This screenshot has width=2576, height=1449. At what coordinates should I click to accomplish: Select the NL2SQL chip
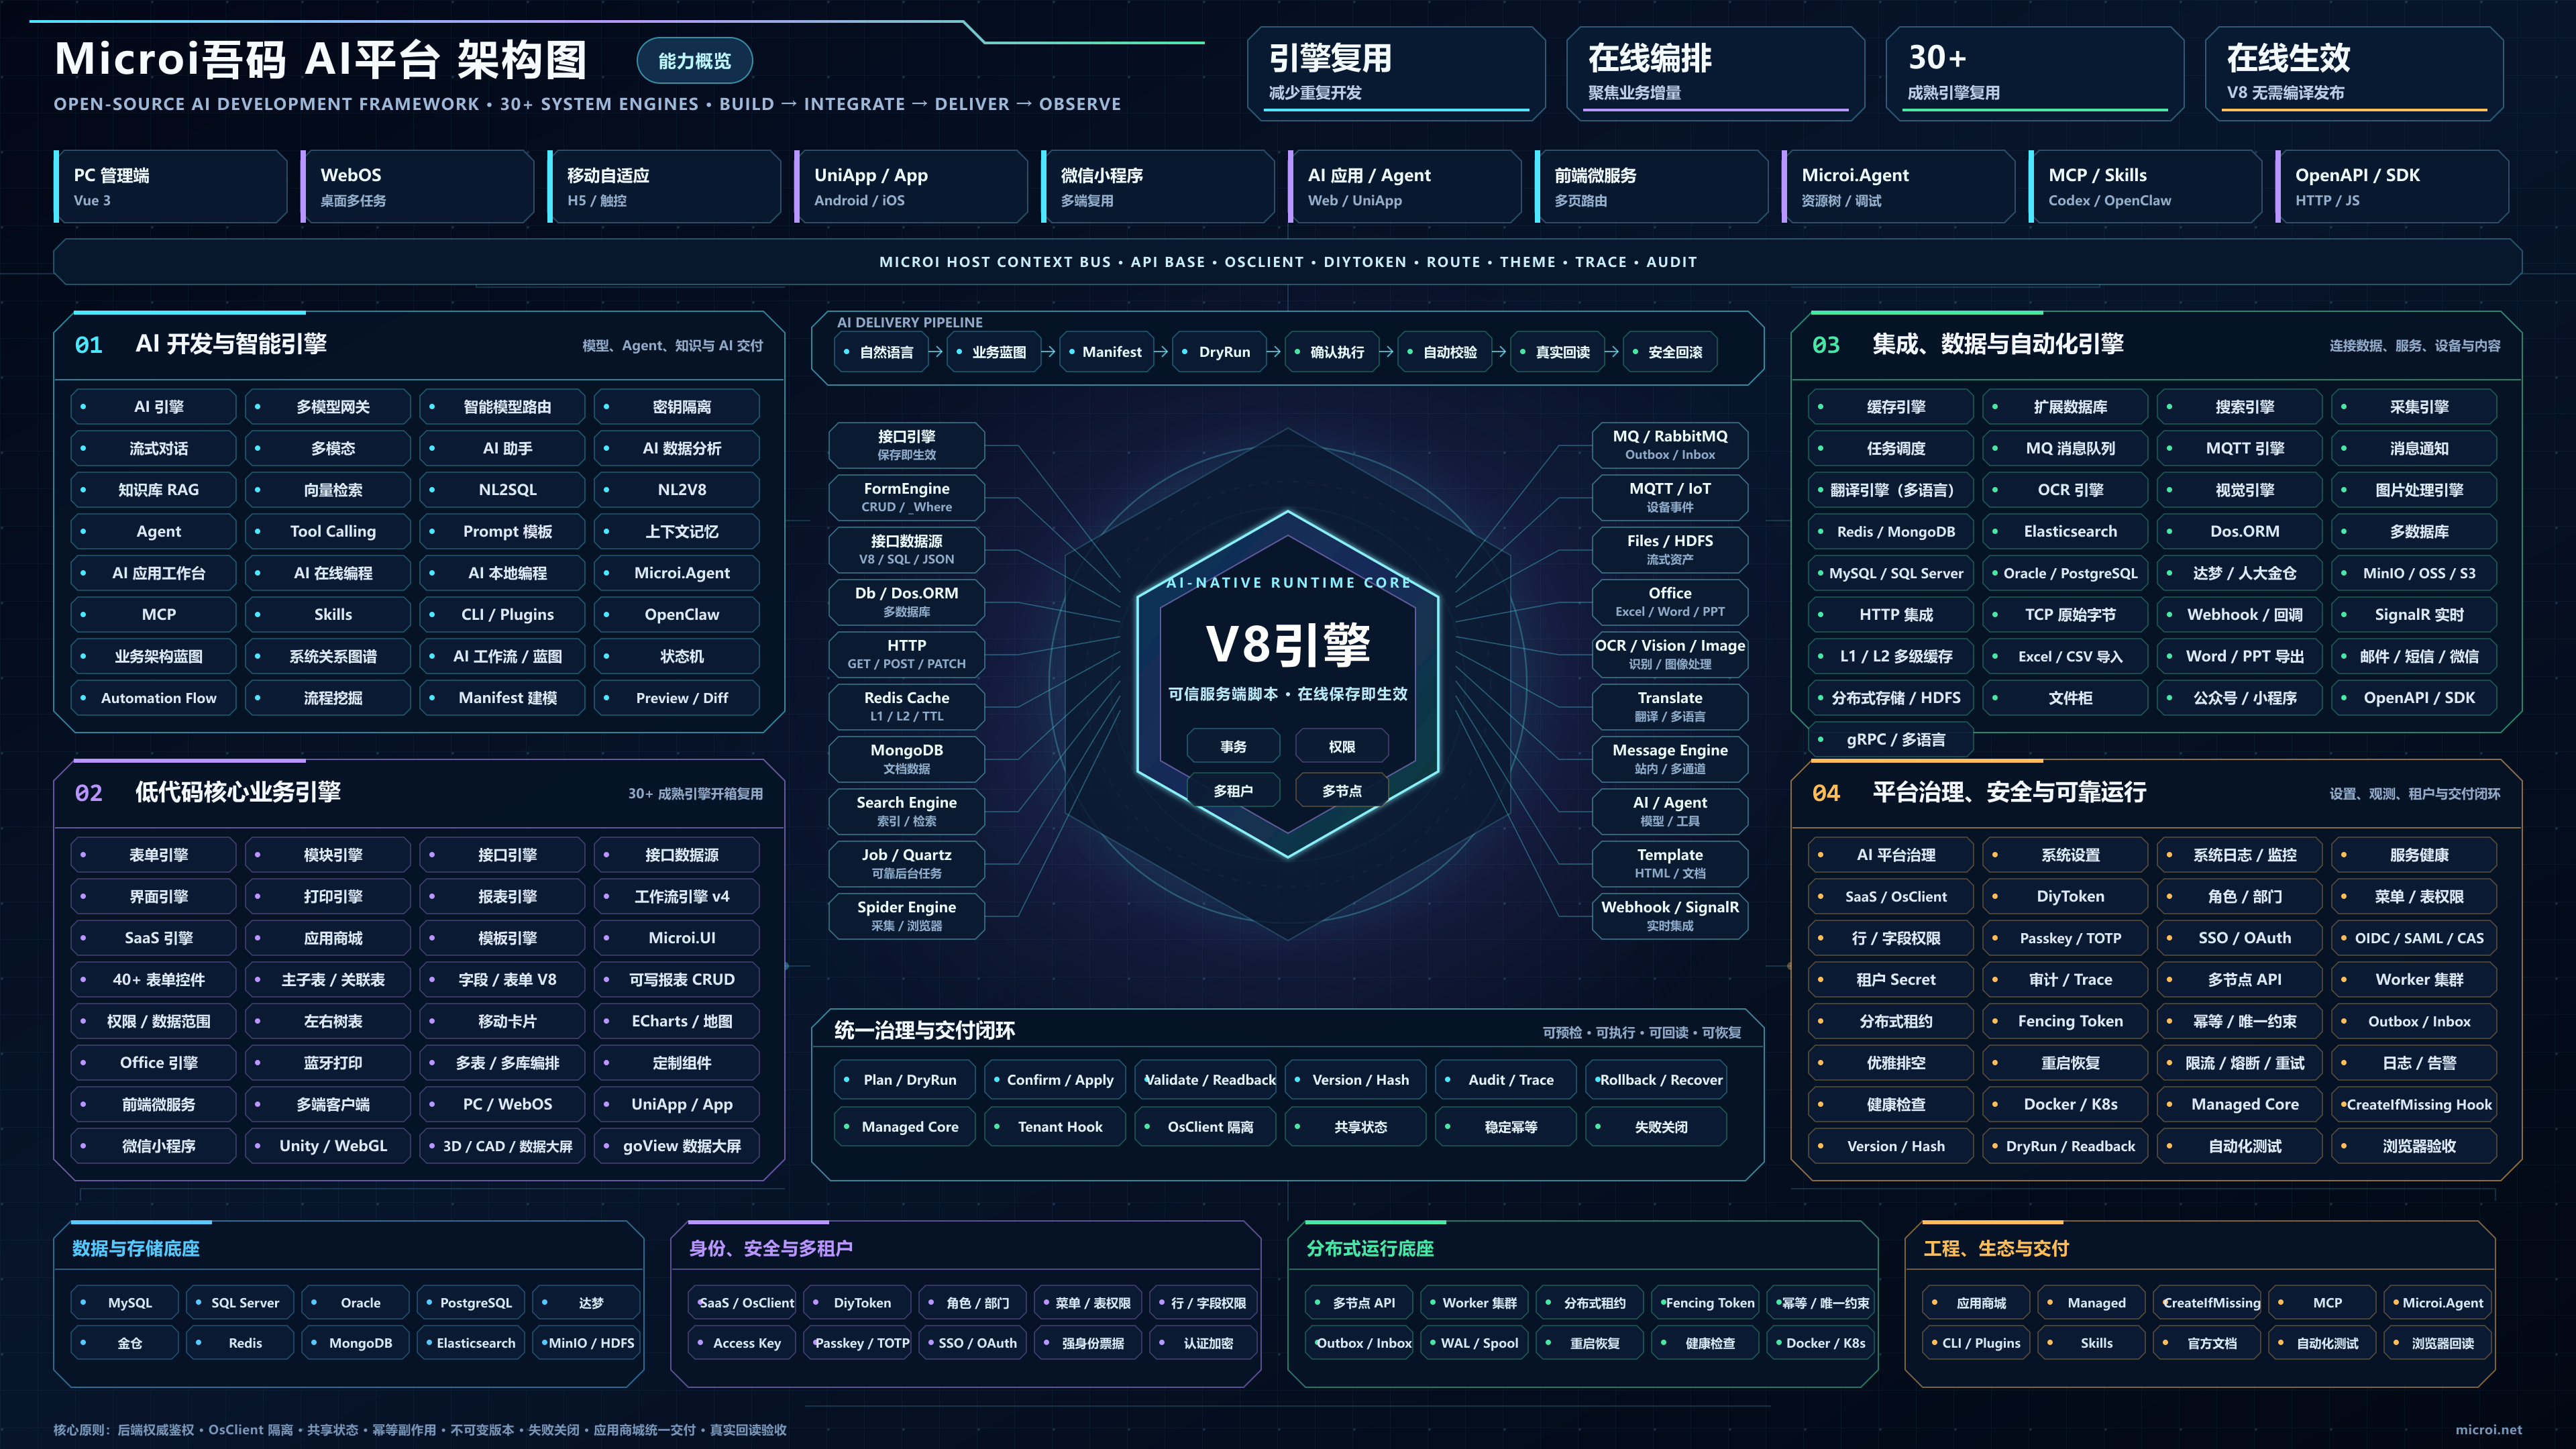502,490
